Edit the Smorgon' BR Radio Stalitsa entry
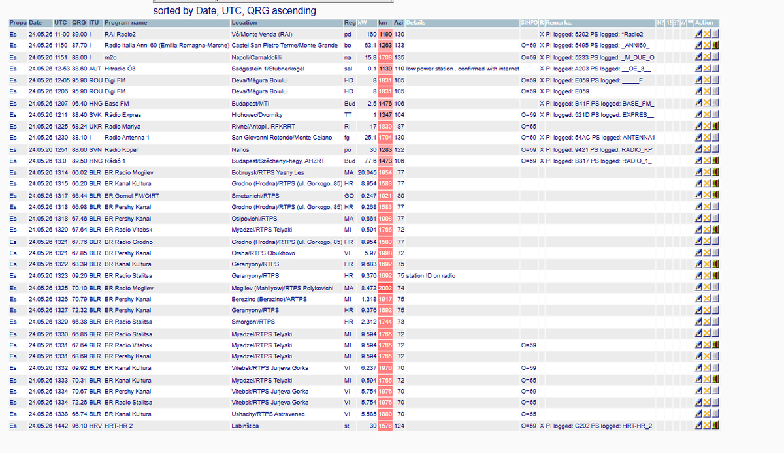Screen dimensions: 784x453 click(698, 322)
